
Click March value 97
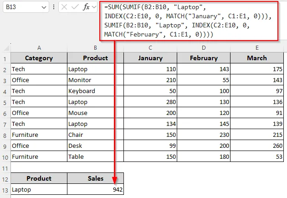257,91
